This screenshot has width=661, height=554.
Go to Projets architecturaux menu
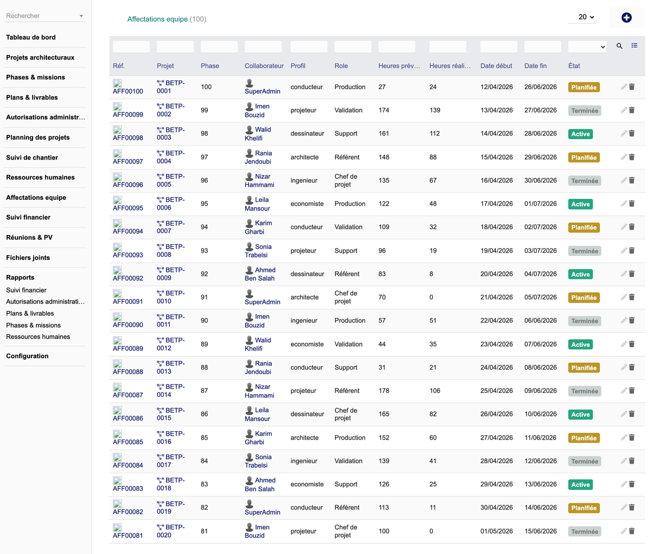(40, 57)
